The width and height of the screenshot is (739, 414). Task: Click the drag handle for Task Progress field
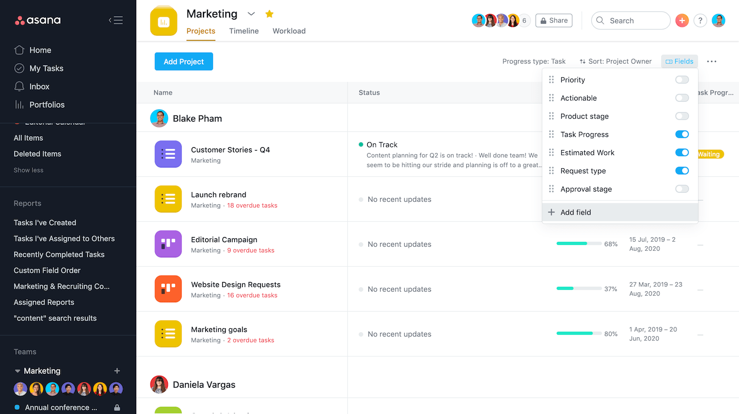(551, 134)
